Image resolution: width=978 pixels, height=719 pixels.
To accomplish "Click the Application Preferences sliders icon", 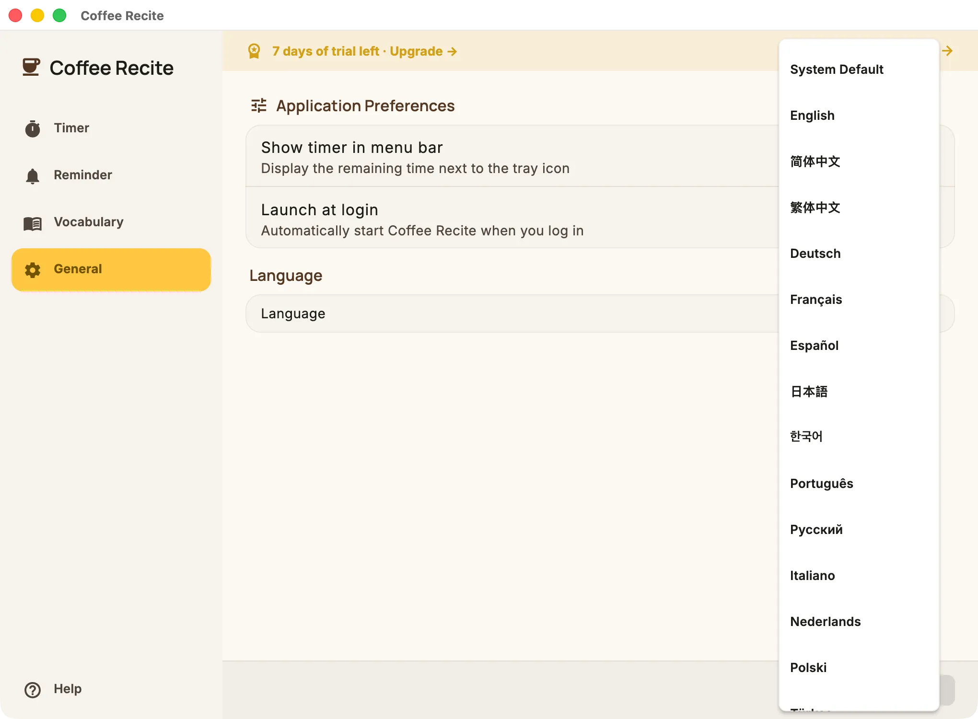I will (x=259, y=105).
